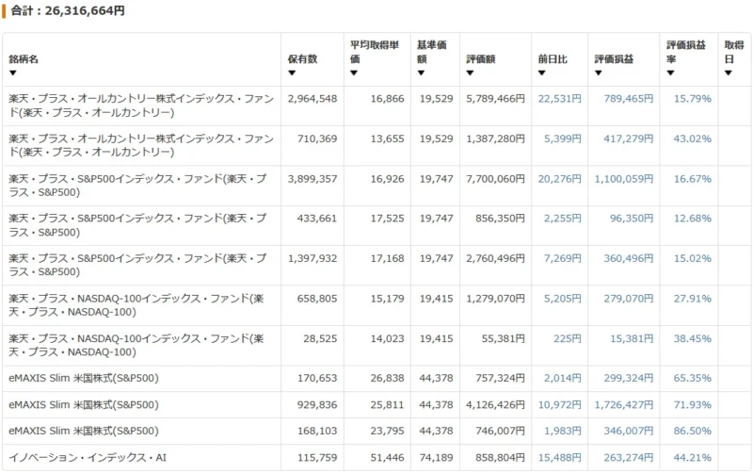The height and width of the screenshot is (473, 753).
Task: Click valuation 4,126,426円
Action: (495, 405)
